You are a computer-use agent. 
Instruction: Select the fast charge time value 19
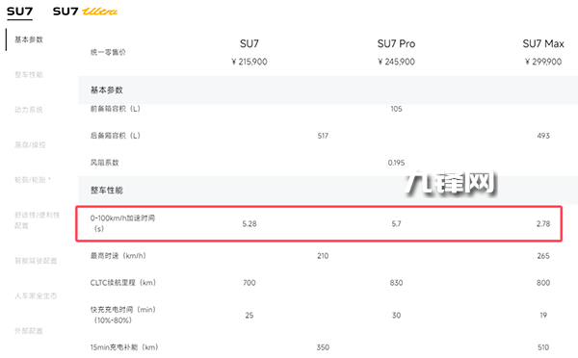(x=543, y=316)
